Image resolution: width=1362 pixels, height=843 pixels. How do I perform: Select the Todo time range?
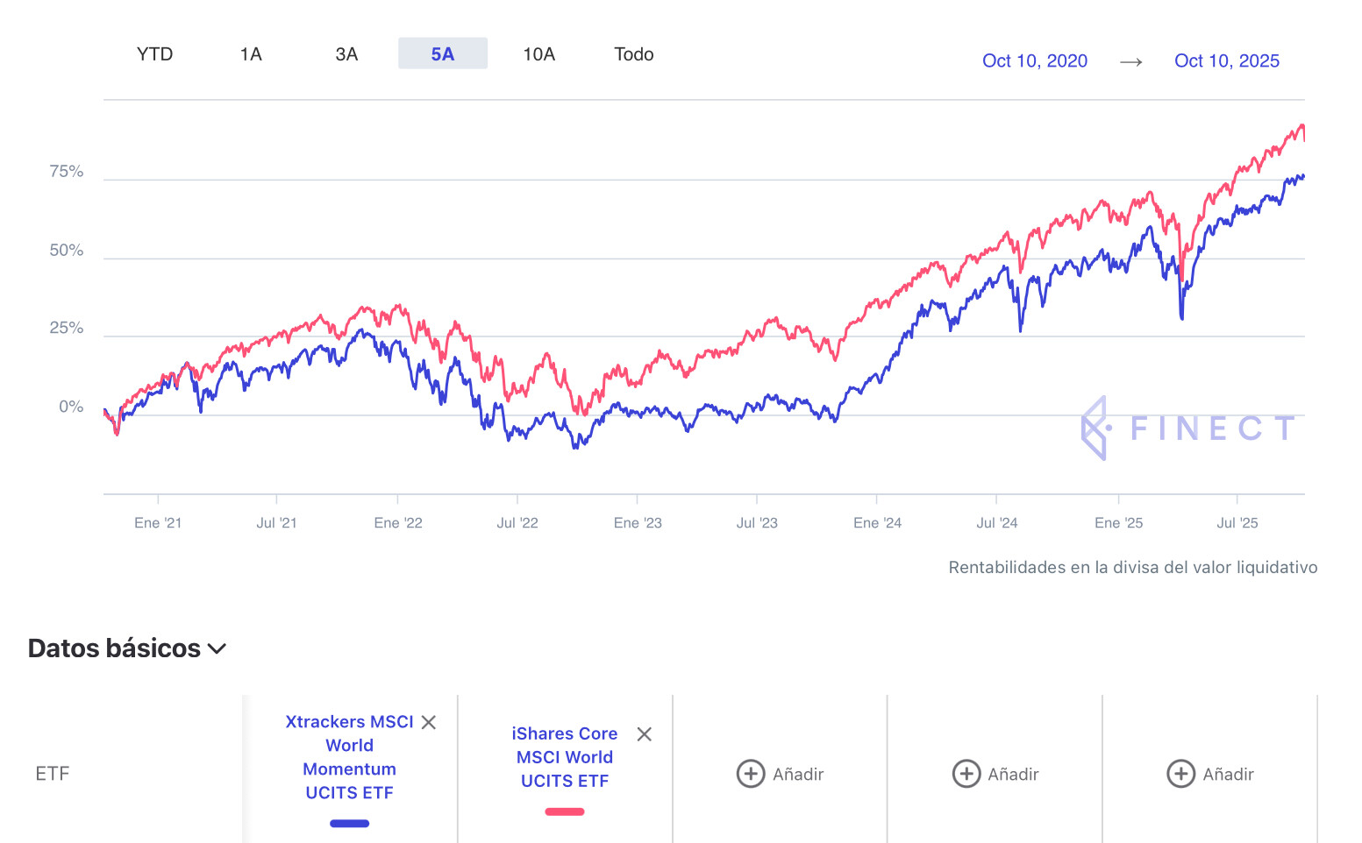click(x=633, y=54)
